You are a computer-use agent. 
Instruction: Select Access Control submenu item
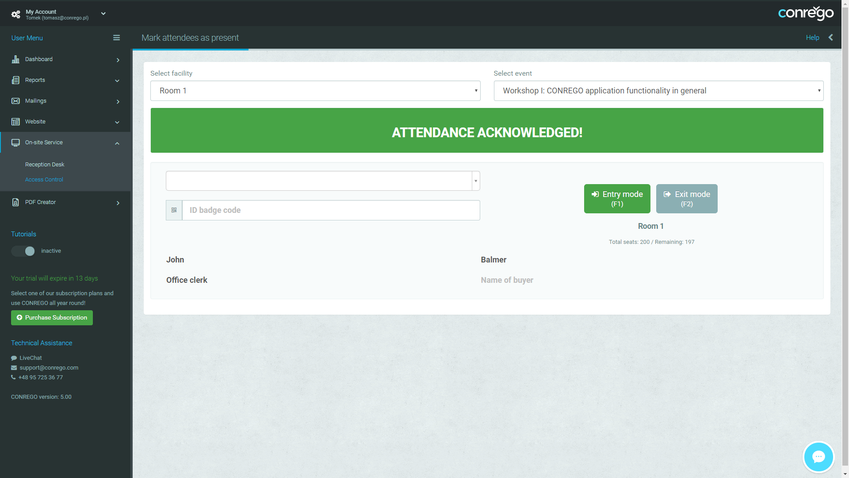pyautogui.click(x=44, y=179)
